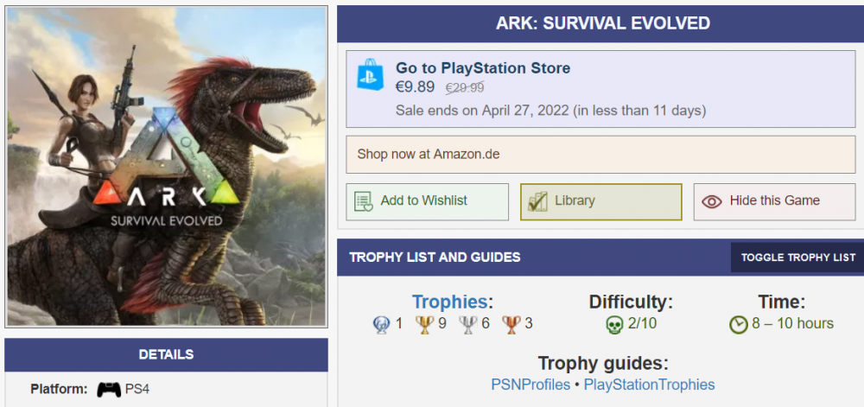Click the ARK Survival Evolved cover art
Screen dimensions: 864x407
coord(167,167)
